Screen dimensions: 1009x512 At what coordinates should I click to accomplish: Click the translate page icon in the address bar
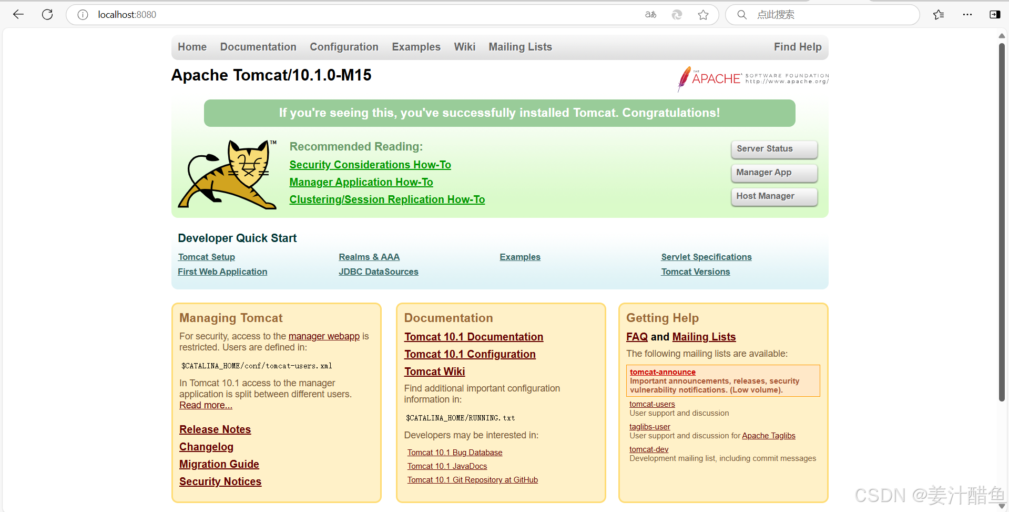coord(651,15)
